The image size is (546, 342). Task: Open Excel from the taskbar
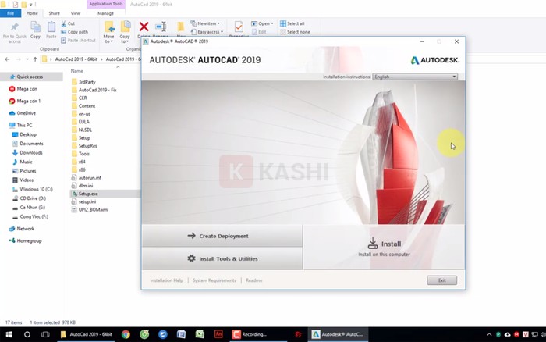(x=200, y=334)
